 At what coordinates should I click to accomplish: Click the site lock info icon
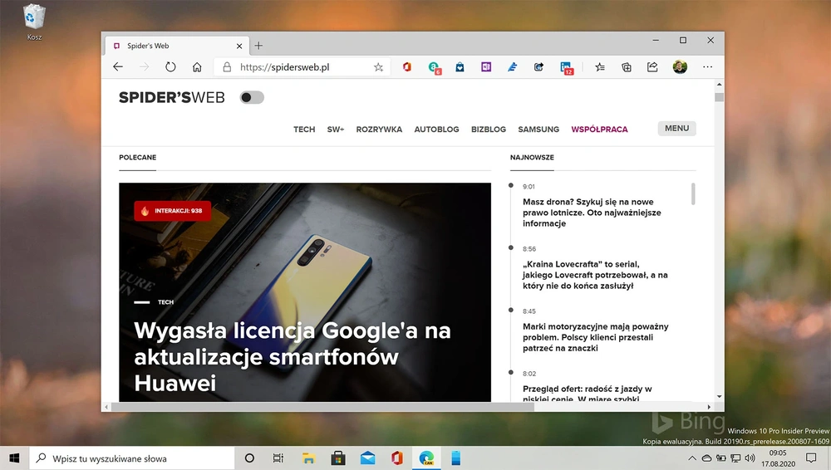(227, 66)
